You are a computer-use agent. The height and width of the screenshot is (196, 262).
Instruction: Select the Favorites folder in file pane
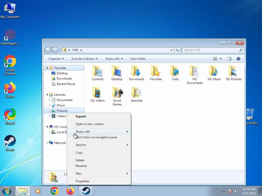[x=156, y=73]
